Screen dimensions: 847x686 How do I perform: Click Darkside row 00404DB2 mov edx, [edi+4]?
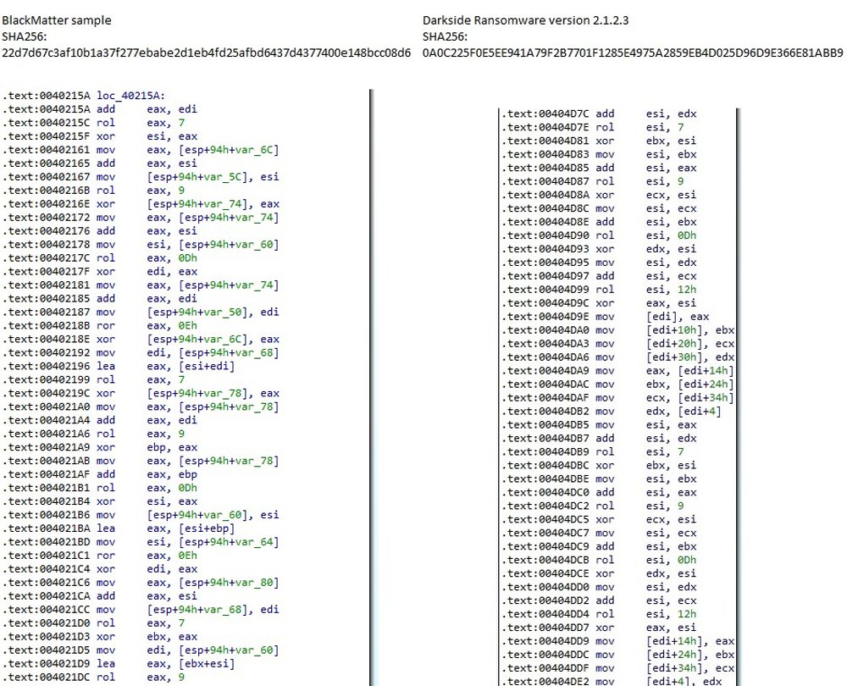[x=612, y=411]
